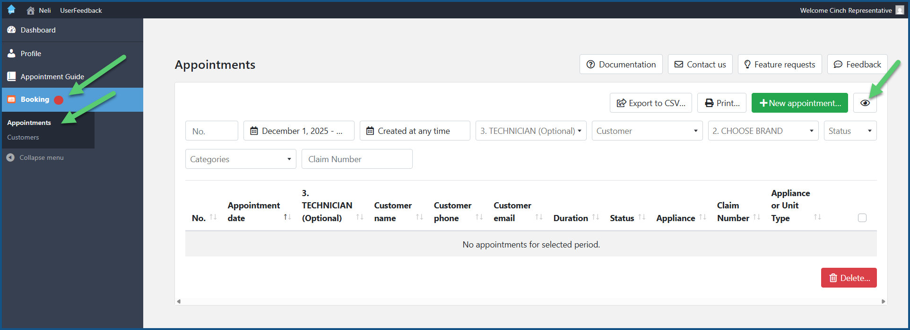Open the 3. TECHNICIAN (Optional) filter dropdown
Viewport: 910px width, 330px height.
click(x=531, y=131)
